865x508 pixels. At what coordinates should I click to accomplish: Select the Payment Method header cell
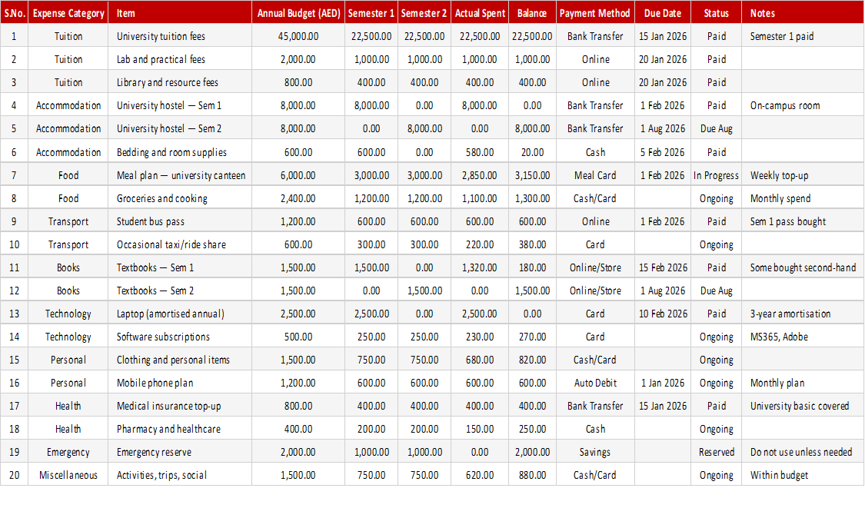[x=594, y=13]
